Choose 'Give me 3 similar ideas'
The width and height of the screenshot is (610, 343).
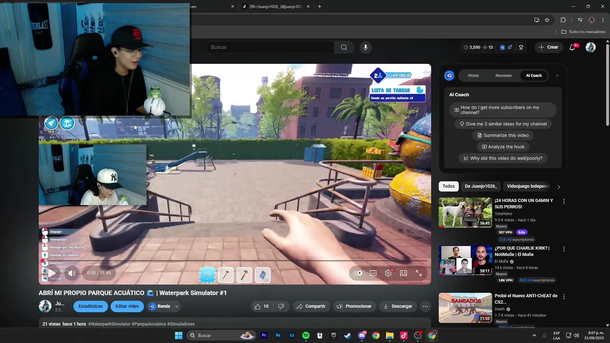503,124
